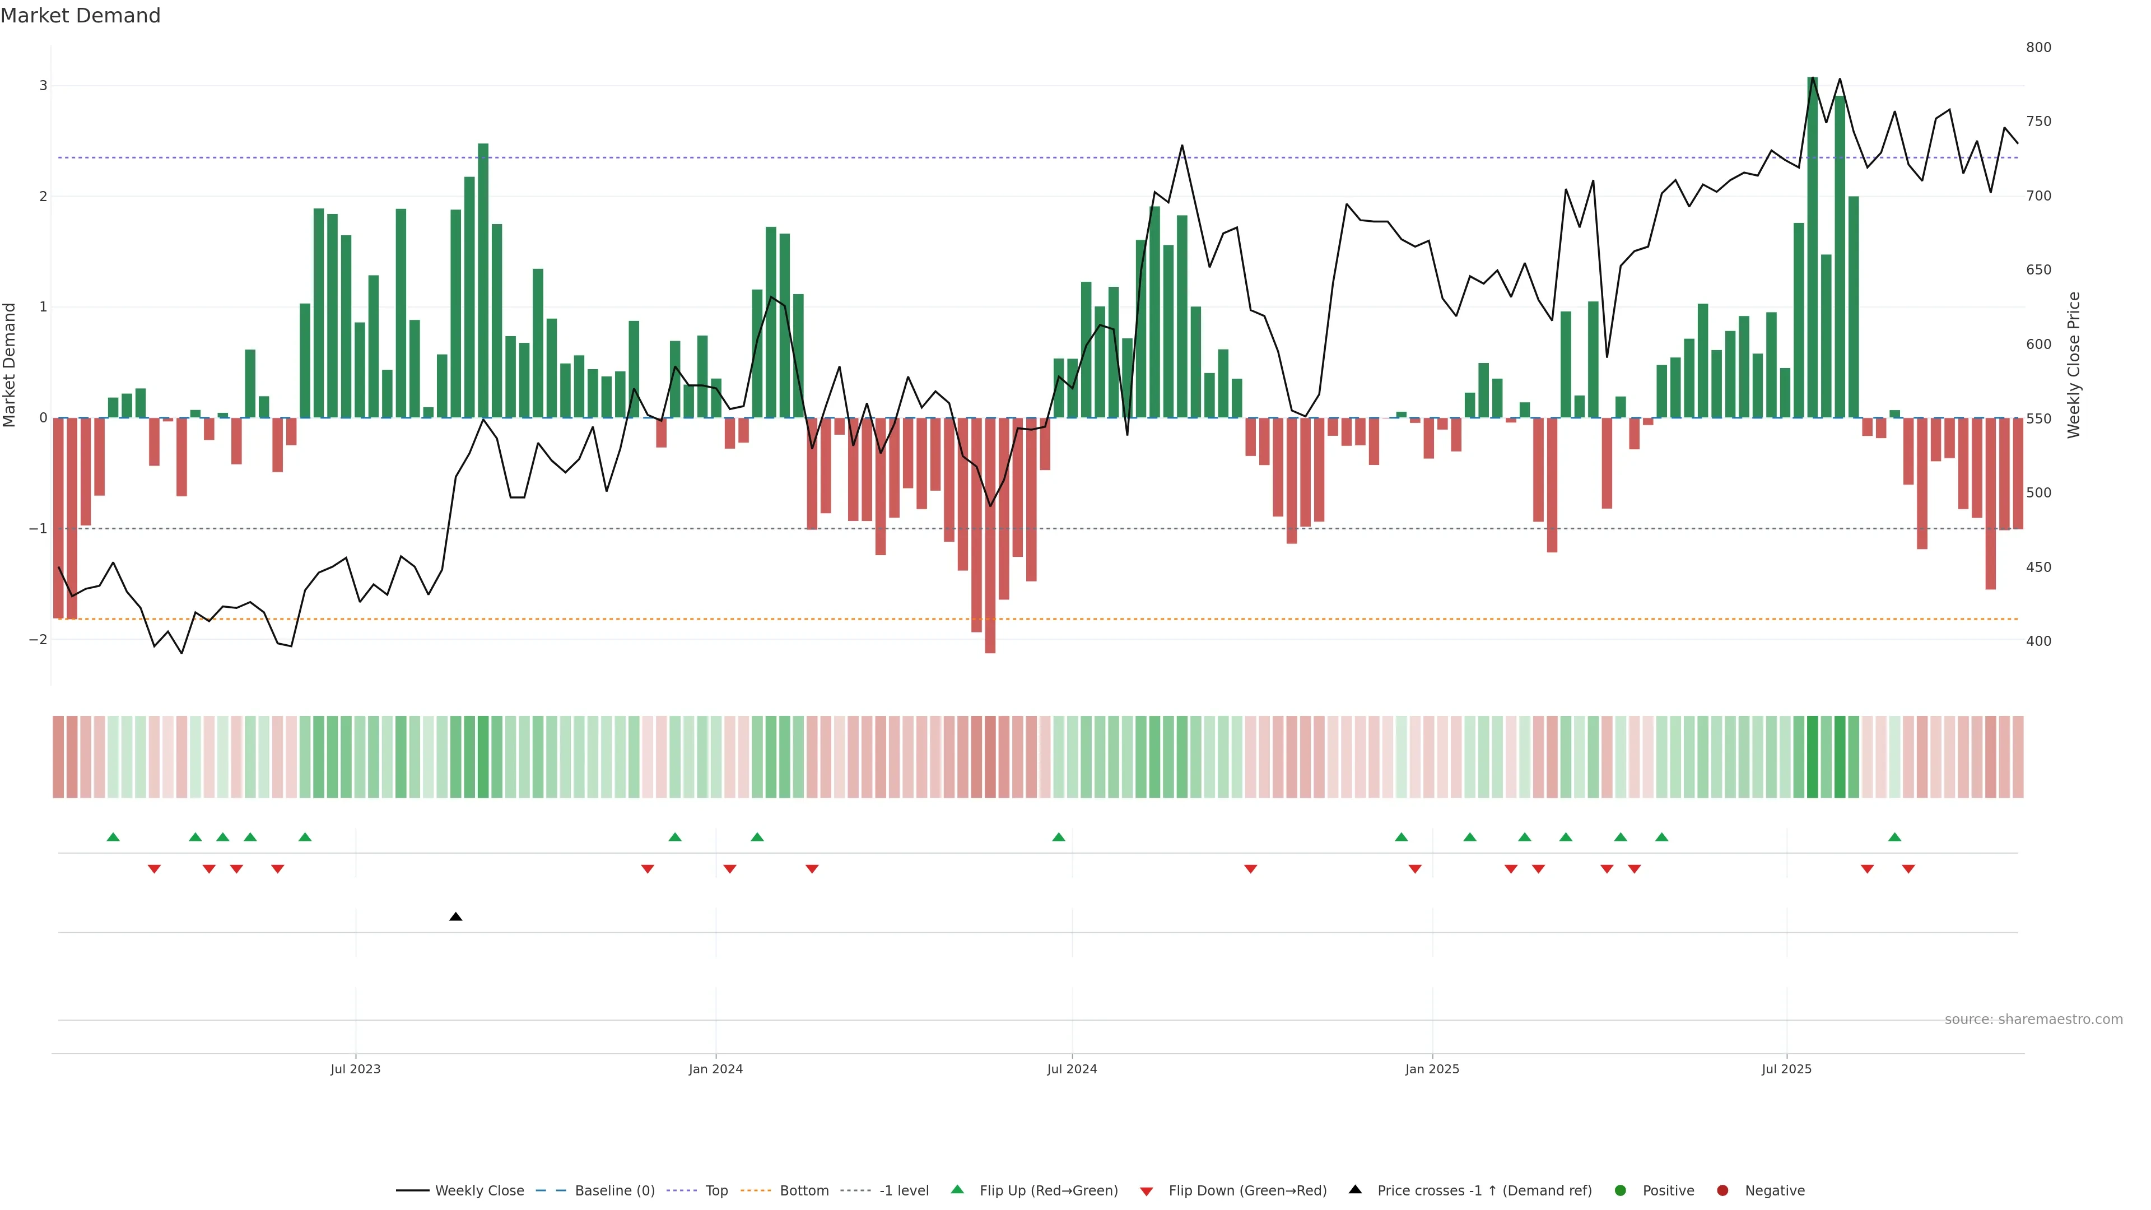Click the black triangle price-cross marker

coord(455,917)
